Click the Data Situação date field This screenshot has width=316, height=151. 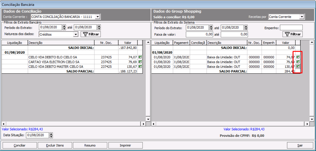click(x=37, y=135)
